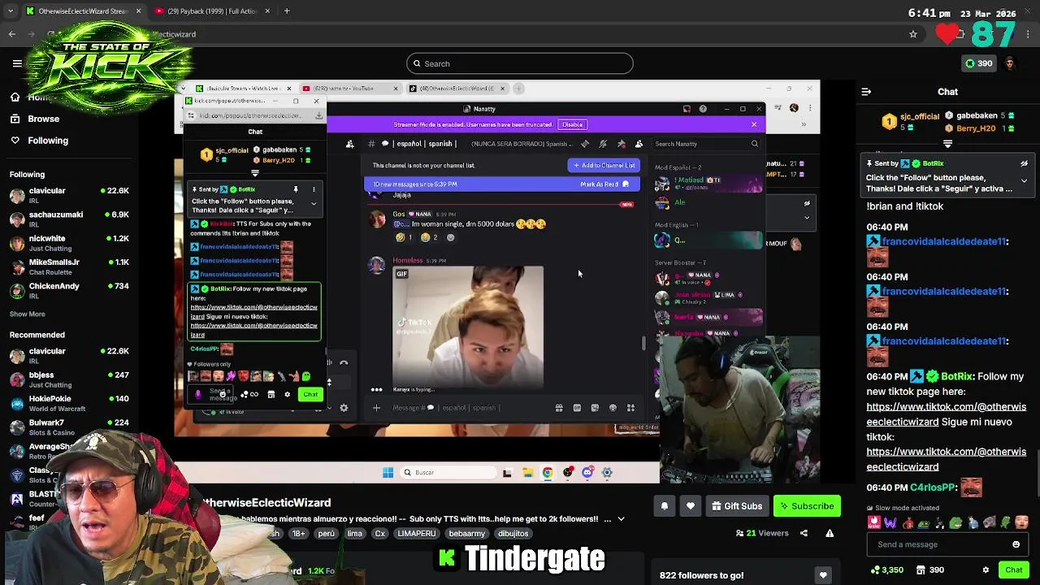The width and height of the screenshot is (1040, 585).
Task: Bookmark this page with star icon
Action: click(913, 34)
